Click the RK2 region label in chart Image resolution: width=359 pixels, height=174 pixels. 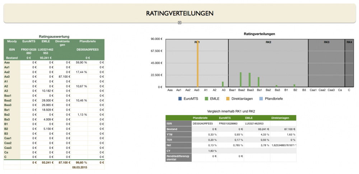pyautogui.click(x=268, y=42)
